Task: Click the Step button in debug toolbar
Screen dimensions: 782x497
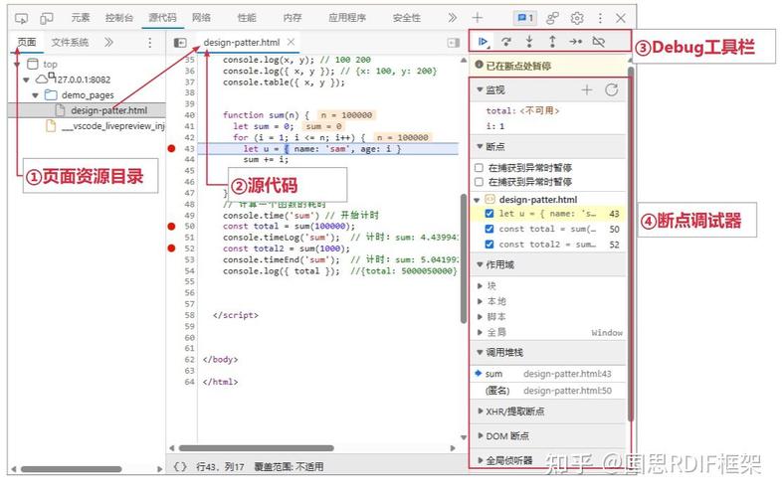Action: point(575,42)
